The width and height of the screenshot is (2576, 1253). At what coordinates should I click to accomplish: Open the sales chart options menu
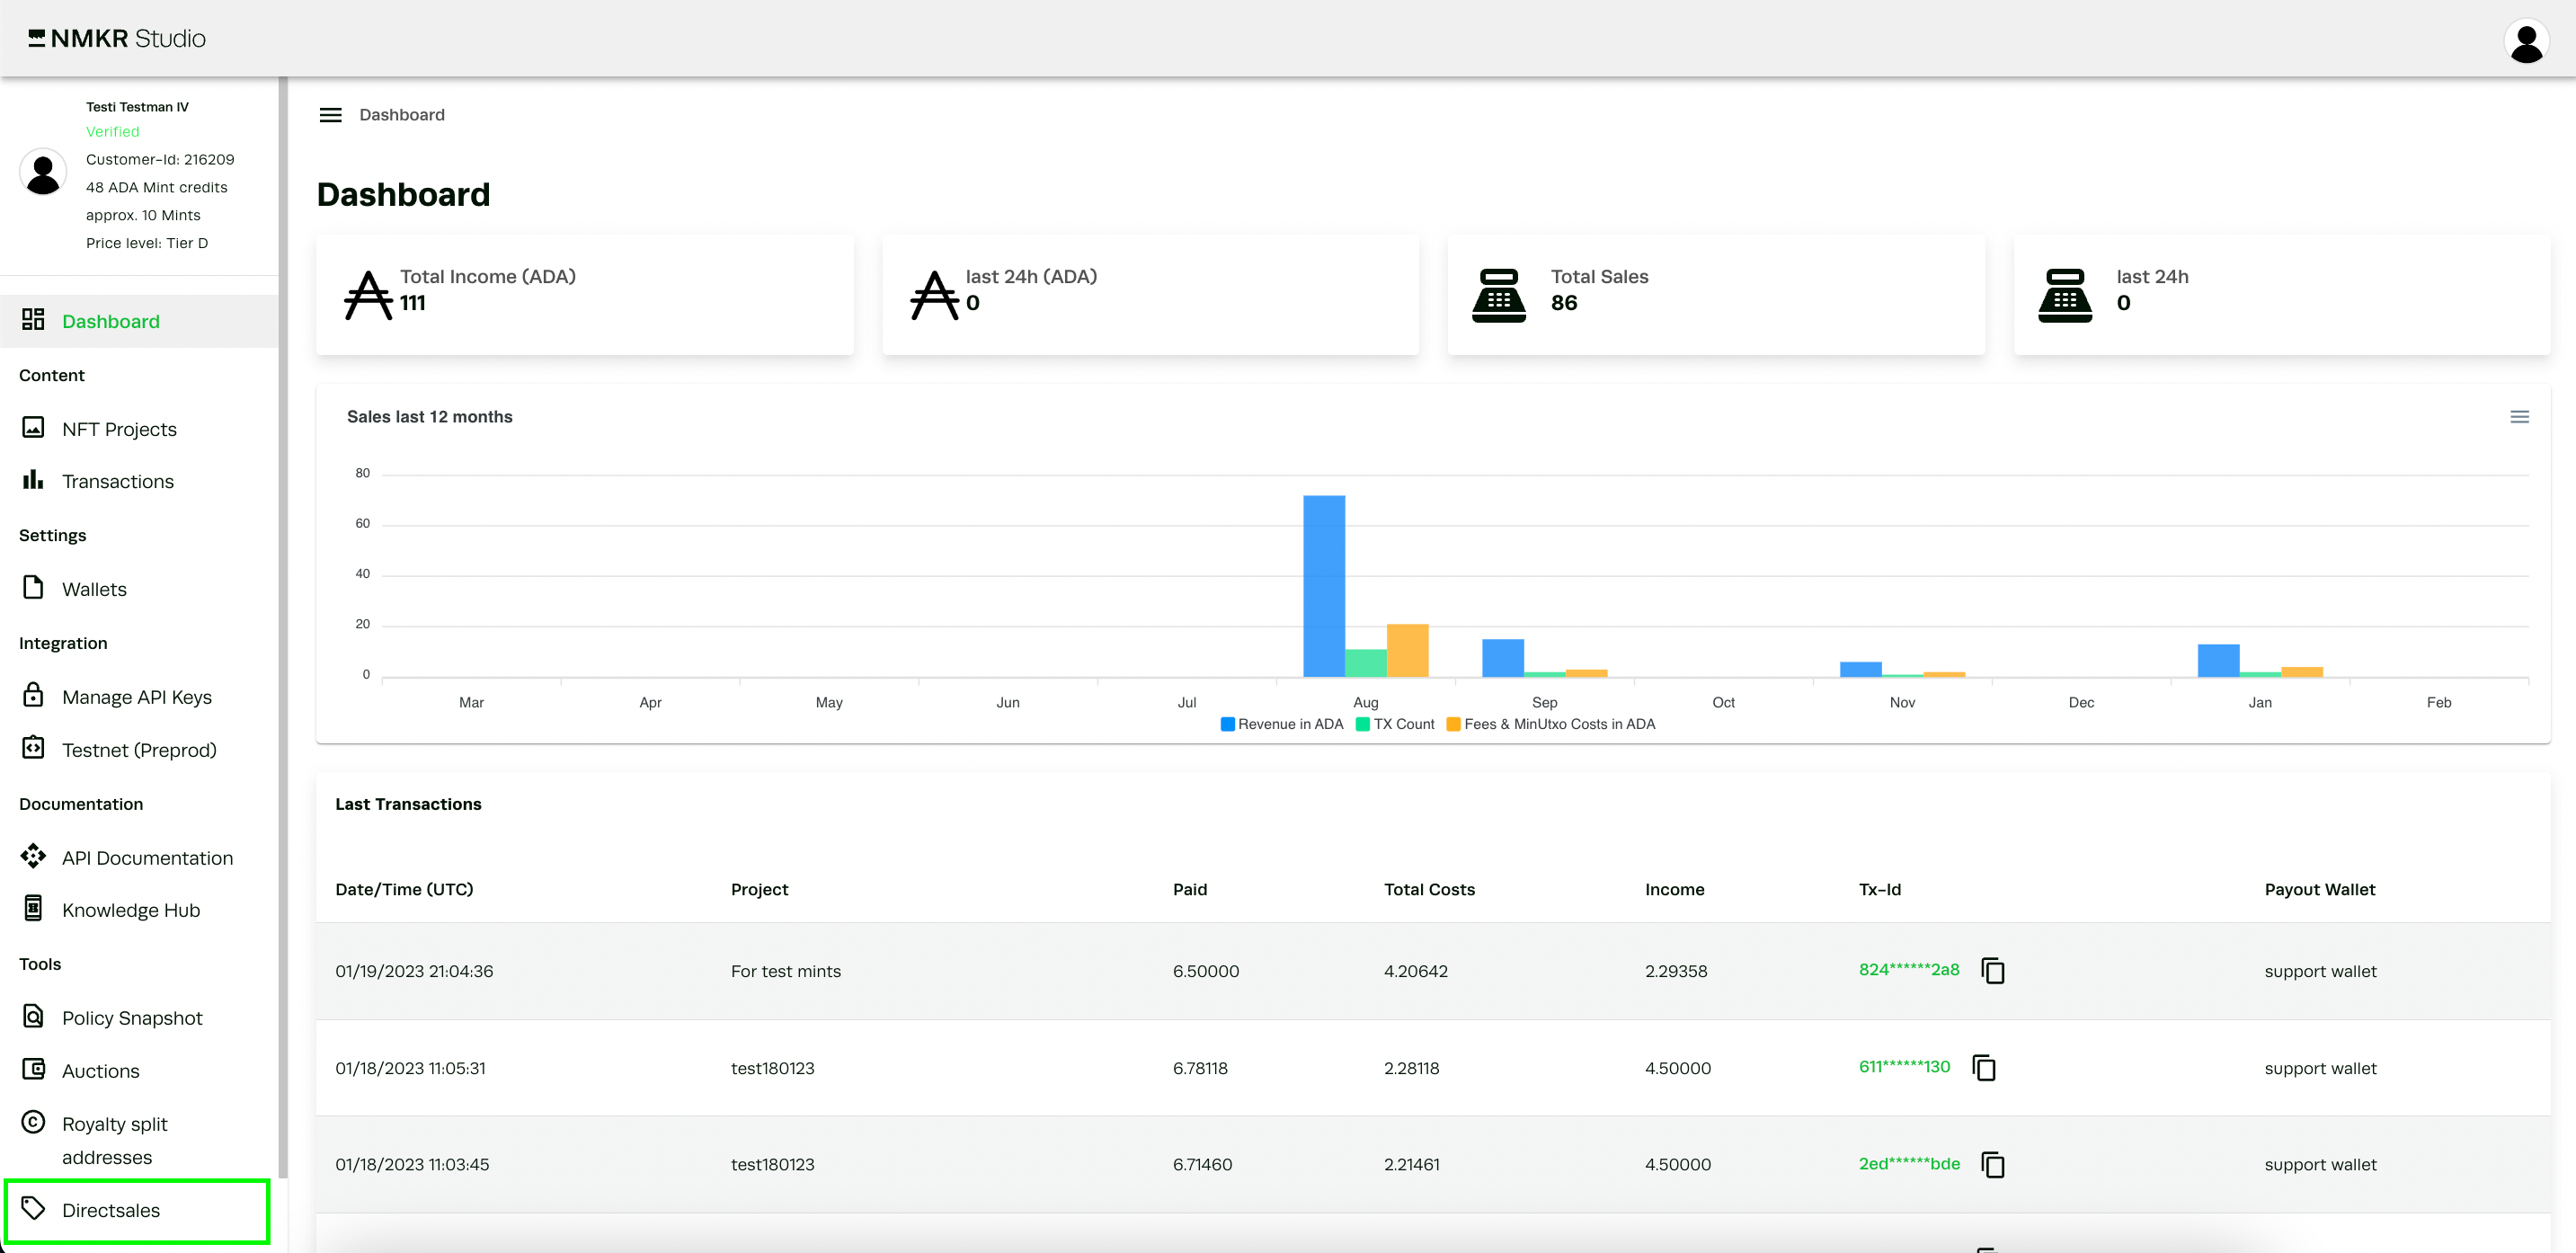tap(2519, 417)
